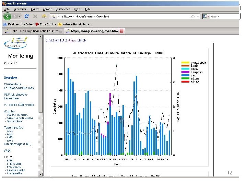This screenshot has height=185, width=247.
Task: Open the address bar URL dropdown arrow
Action: coord(198,16)
